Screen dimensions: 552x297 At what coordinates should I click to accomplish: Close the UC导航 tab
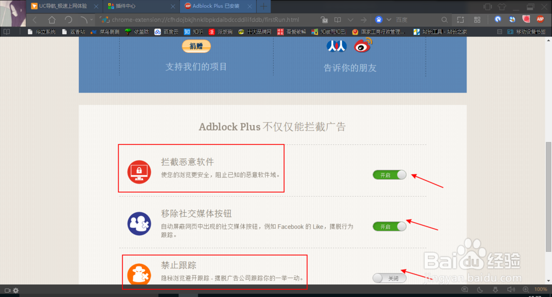[95, 6]
